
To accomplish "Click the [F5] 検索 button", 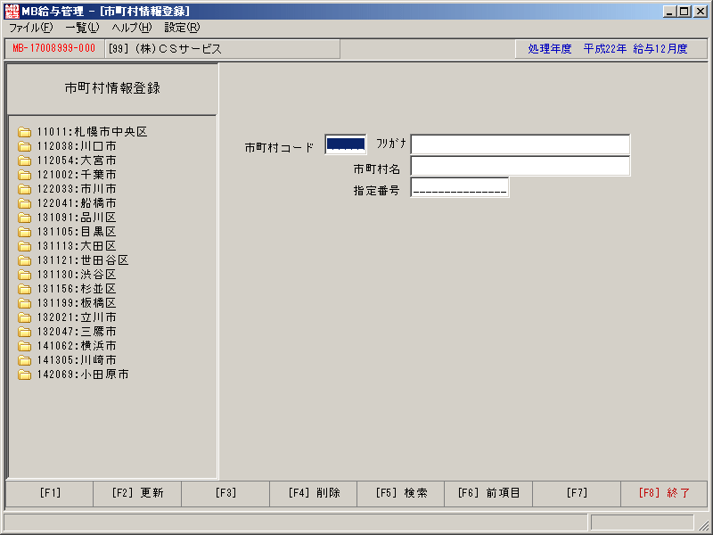I will coord(402,493).
